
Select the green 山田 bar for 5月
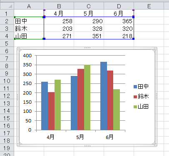(x=87, y=97)
